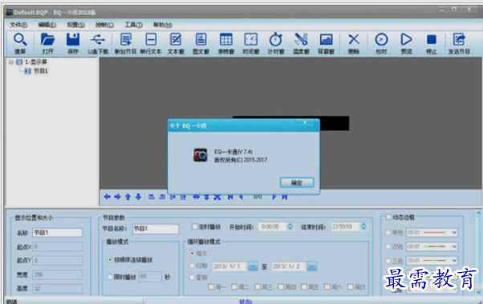This screenshot has width=483, height=304.
Task: Move window up with blue up arrow
Action: coord(128,197)
